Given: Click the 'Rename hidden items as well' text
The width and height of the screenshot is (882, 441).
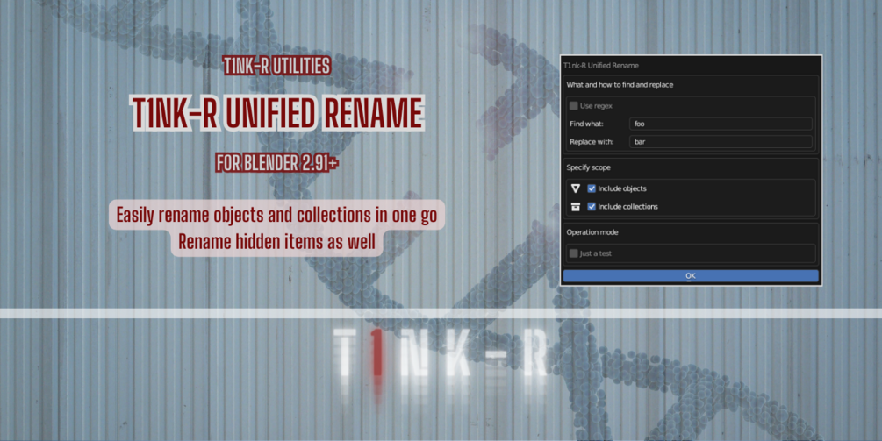Looking at the screenshot, I should point(276,242).
